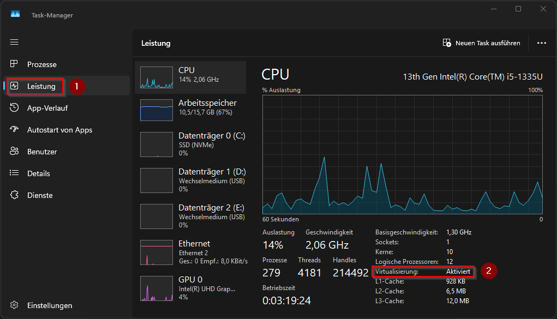The width and height of the screenshot is (557, 319).
Task: Click the App-Verlauf history icon
Action: (x=15, y=108)
